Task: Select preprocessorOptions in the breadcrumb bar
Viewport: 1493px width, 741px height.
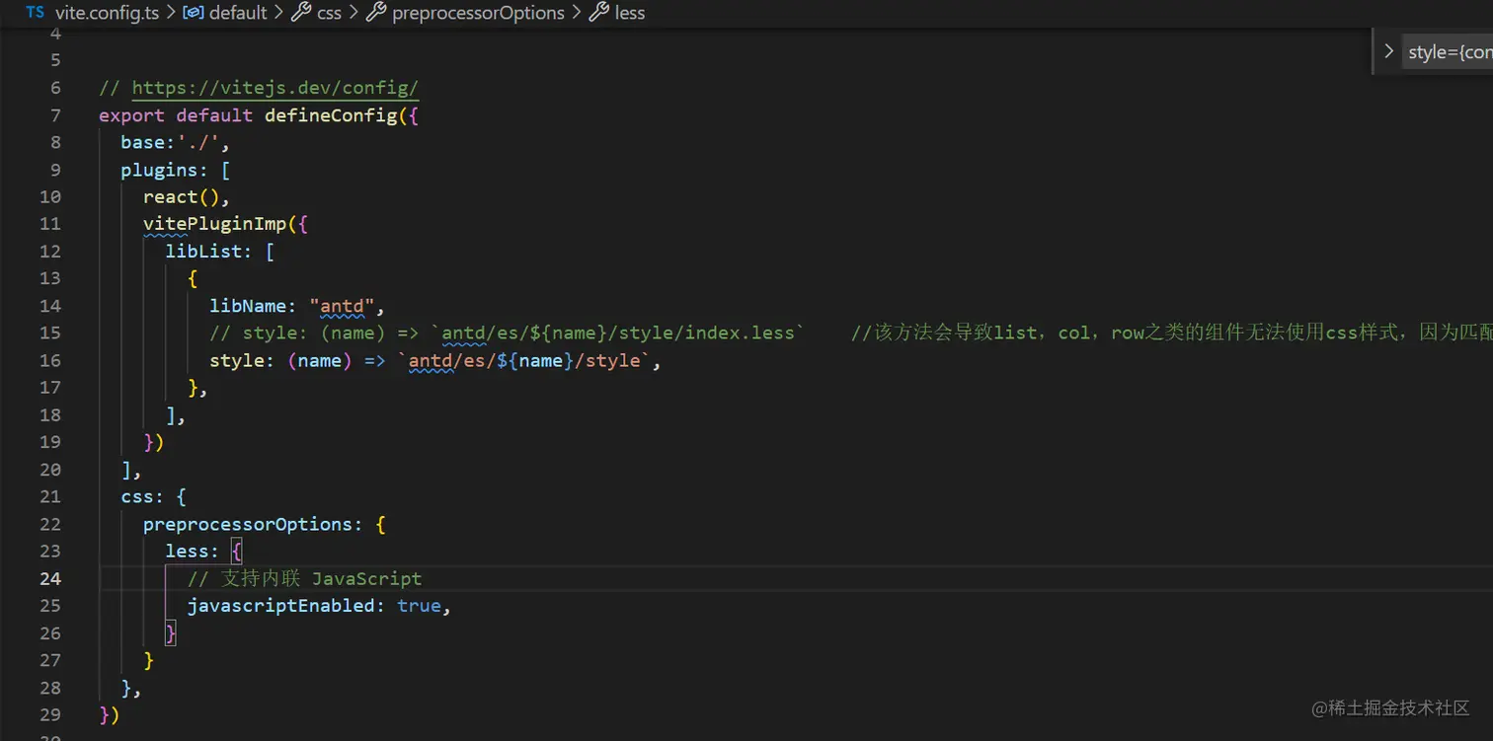Action: [478, 13]
